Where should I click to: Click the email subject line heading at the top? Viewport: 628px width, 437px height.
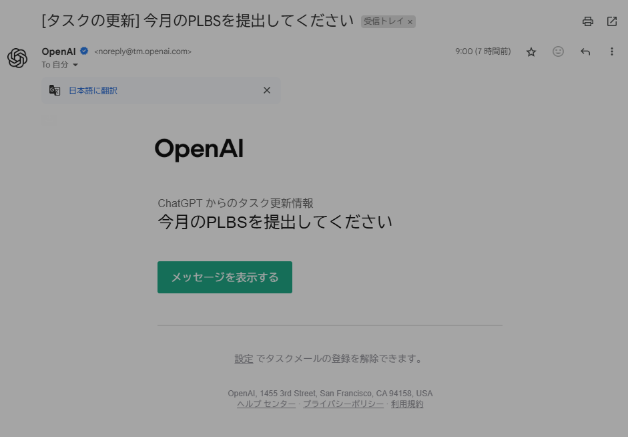[x=198, y=21]
